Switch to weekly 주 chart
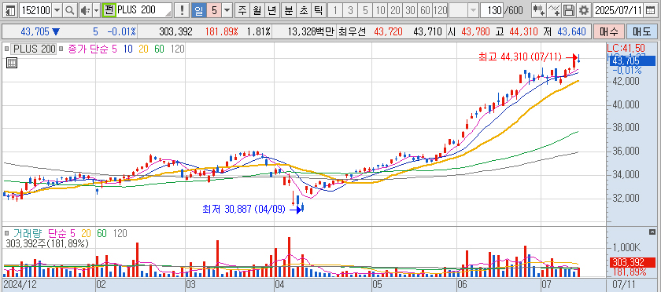661x292 pixels. (x=242, y=10)
